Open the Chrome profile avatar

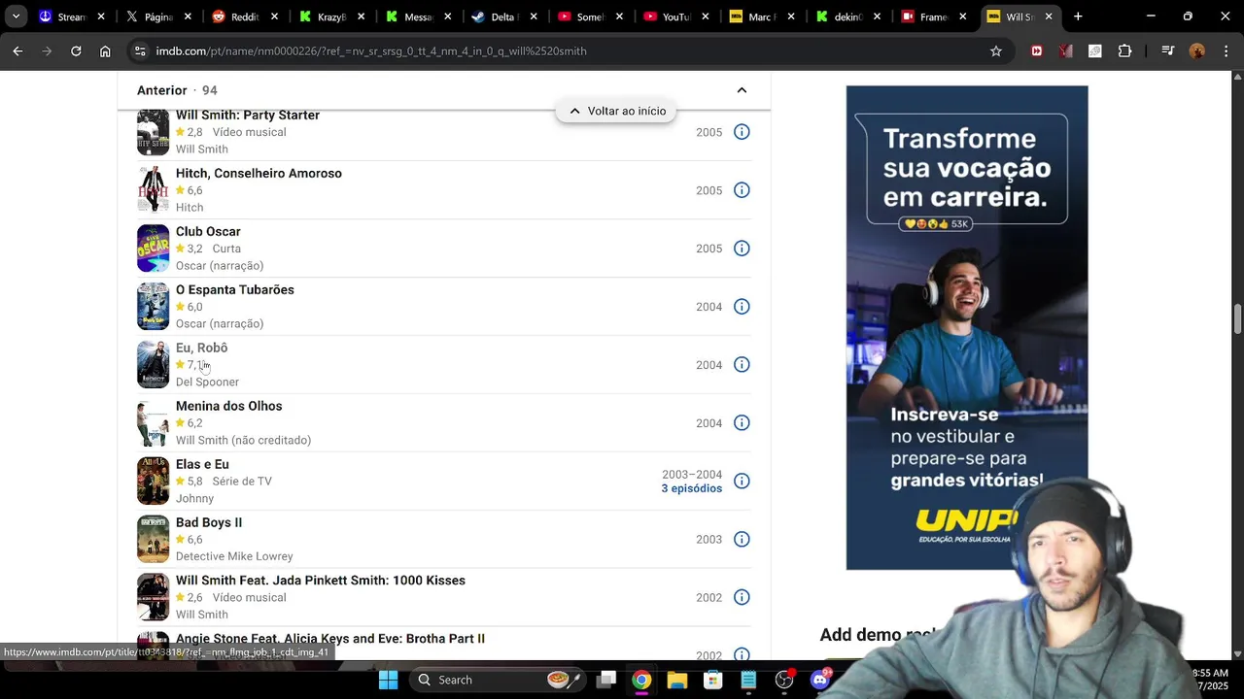(x=1197, y=51)
